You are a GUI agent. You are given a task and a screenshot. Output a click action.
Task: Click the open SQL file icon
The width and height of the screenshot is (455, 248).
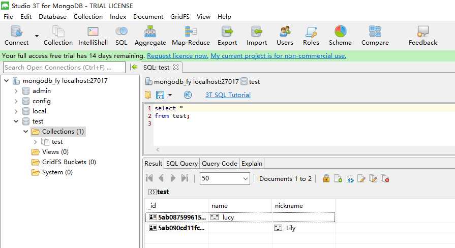[x=148, y=95]
